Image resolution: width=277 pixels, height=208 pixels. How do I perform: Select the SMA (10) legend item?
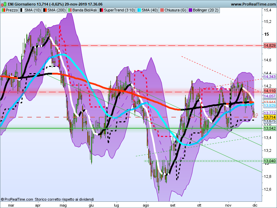30,10
